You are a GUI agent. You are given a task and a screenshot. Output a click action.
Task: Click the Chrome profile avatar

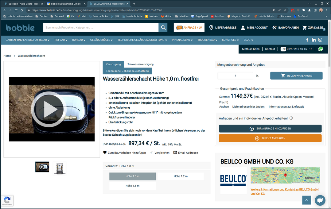click(x=321, y=10)
